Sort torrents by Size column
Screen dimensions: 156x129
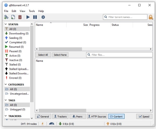click(77, 25)
